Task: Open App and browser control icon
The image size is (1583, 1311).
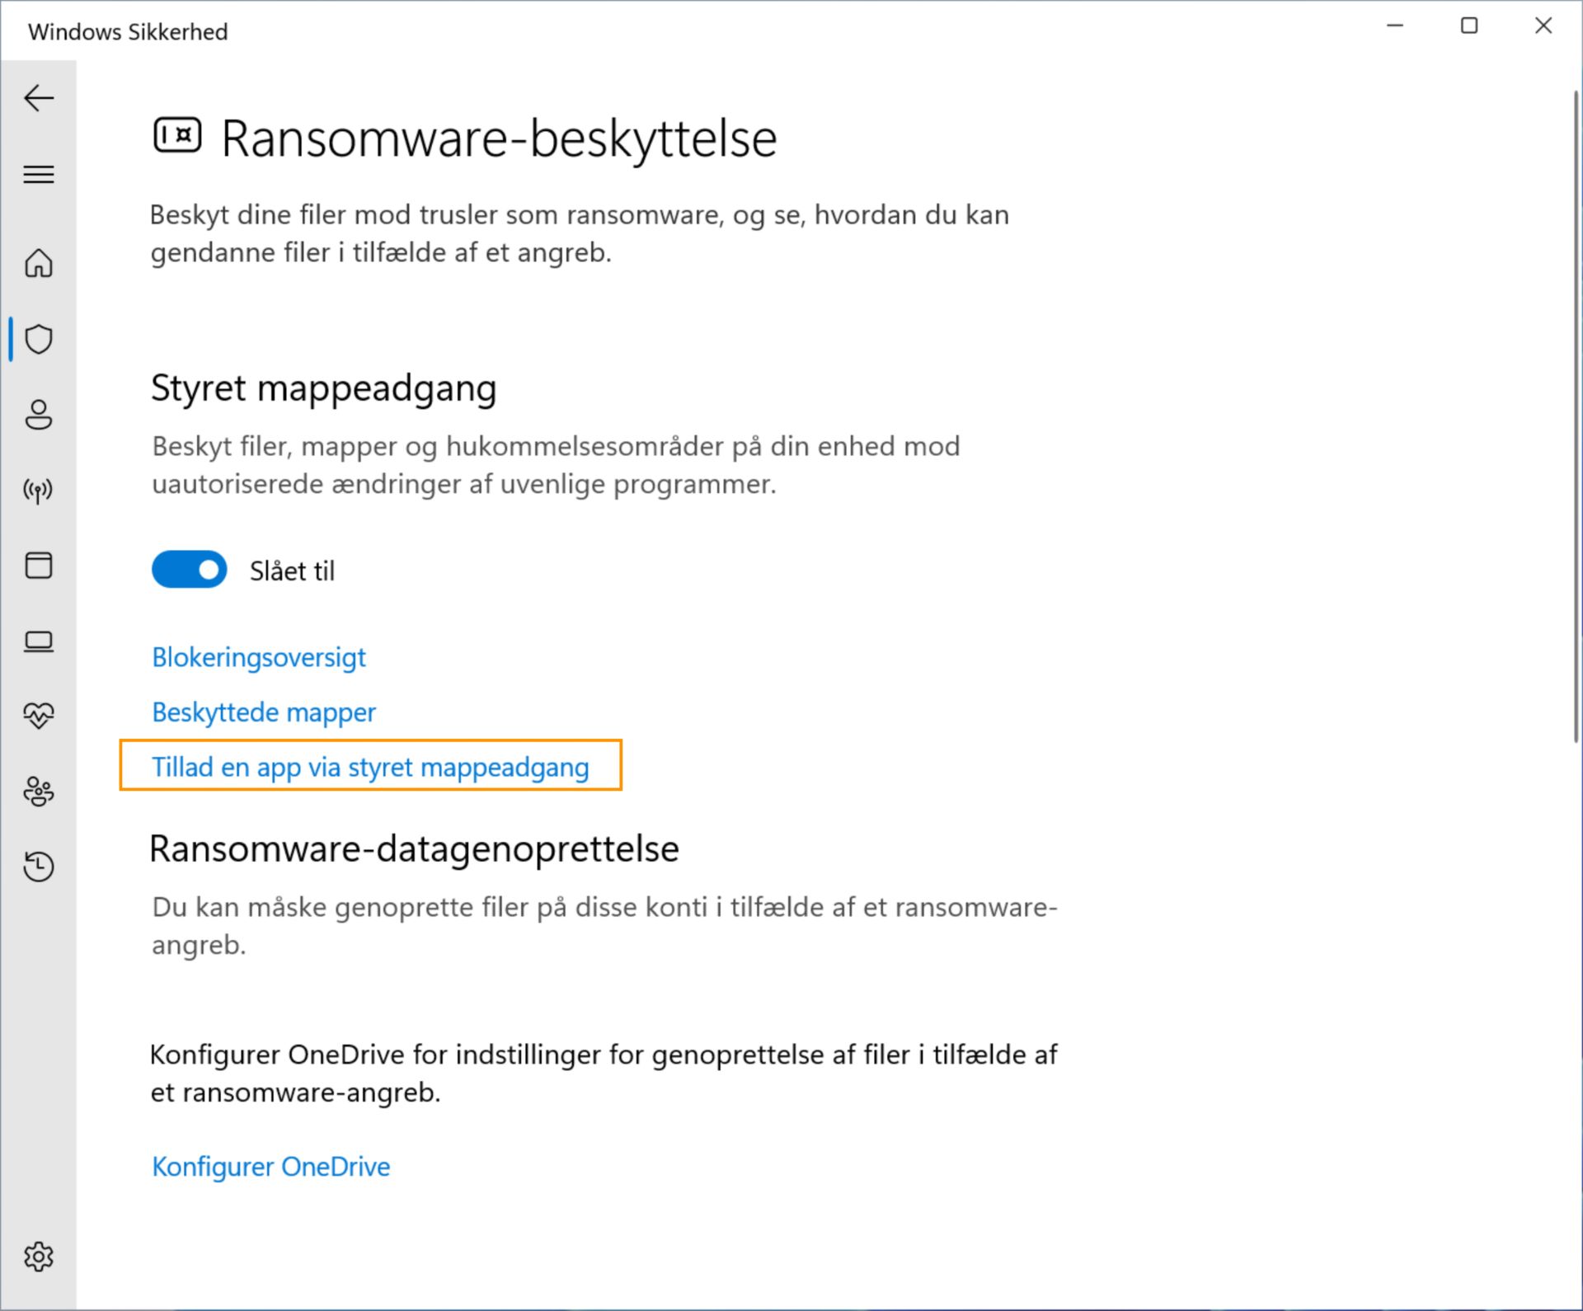Action: pyautogui.click(x=39, y=566)
